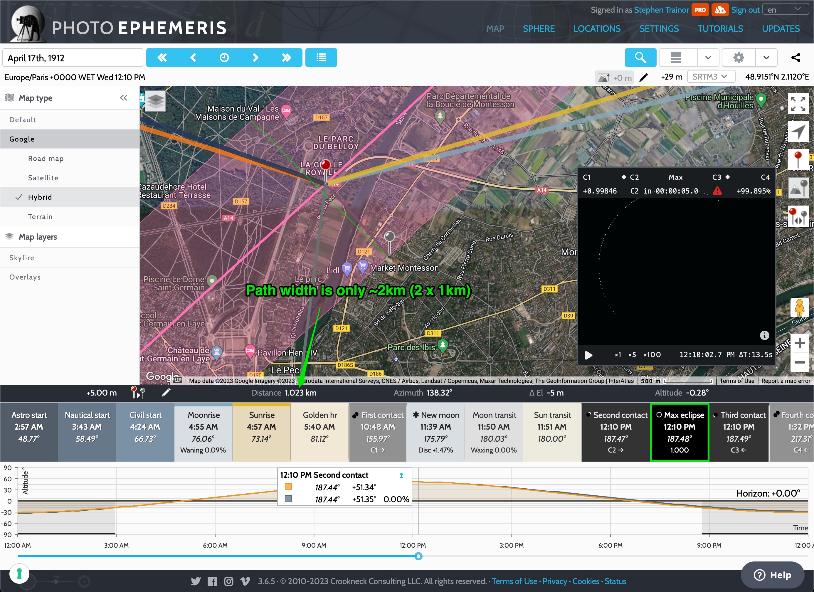Open the Help button
The width and height of the screenshot is (814, 592).
click(x=772, y=575)
